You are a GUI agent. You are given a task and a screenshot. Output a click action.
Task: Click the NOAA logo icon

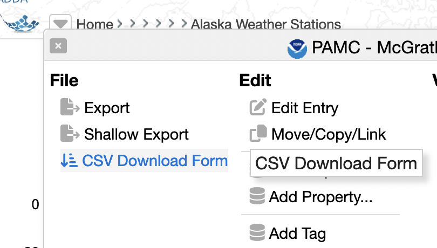coord(297,49)
